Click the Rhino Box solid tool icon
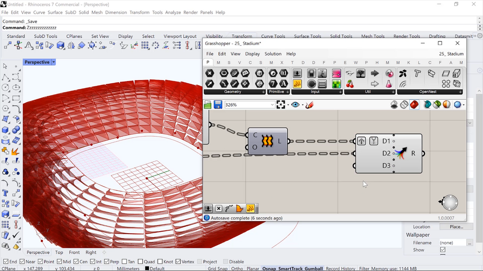The image size is (483, 271). tap(5, 130)
